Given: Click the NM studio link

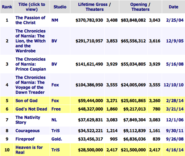Looking at the screenshot, I should click(55, 20).
